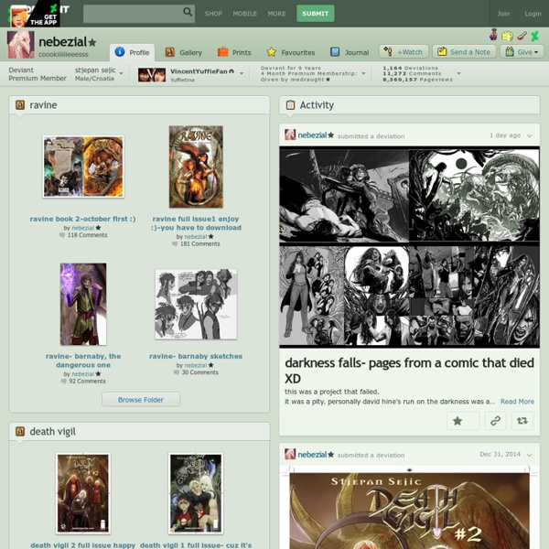Image resolution: width=549 pixels, height=549 pixels.
Task: Click the SUBMIT button
Action: point(316,14)
